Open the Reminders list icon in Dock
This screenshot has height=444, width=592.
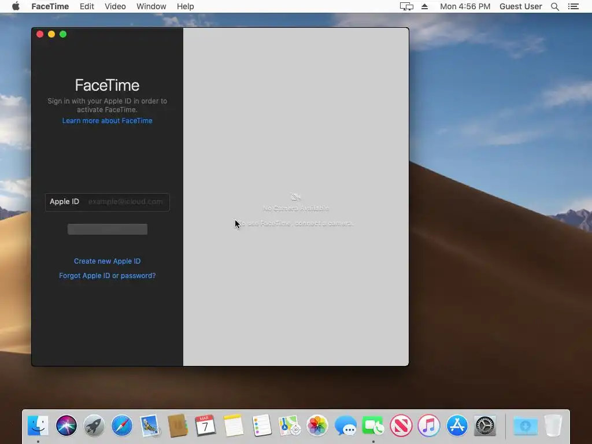(261, 425)
